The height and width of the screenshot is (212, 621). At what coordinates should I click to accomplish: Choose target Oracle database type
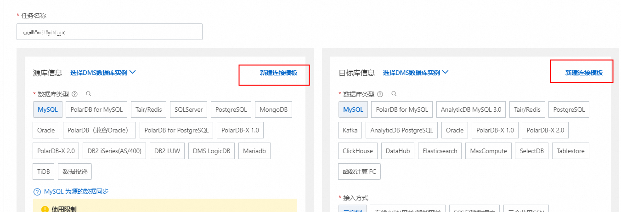[455, 130]
